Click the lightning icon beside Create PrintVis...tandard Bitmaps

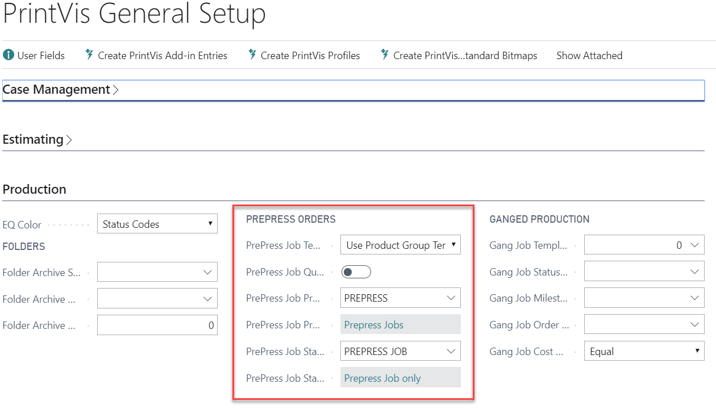385,55
